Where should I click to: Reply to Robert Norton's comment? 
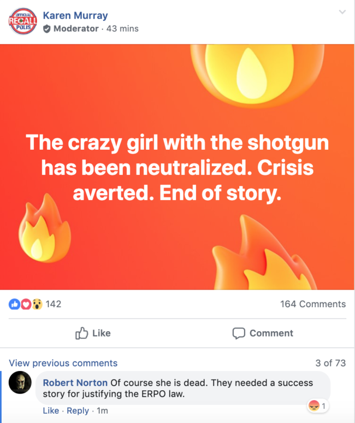pos(78,410)
